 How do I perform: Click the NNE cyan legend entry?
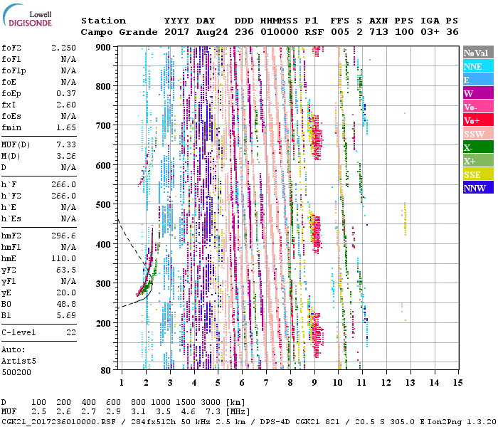coord(477,67)
